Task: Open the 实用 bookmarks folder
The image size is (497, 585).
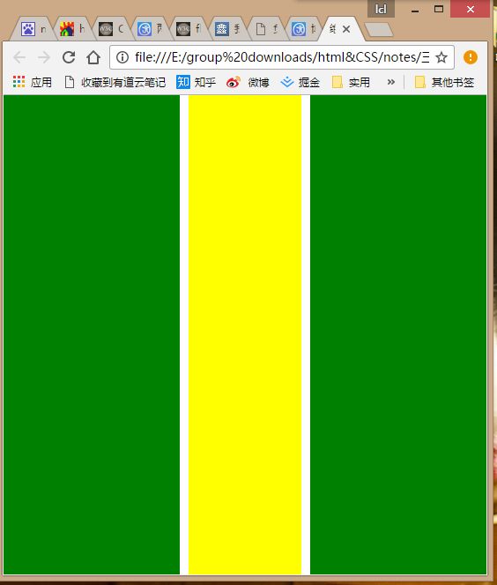Action: pos(351,82)
